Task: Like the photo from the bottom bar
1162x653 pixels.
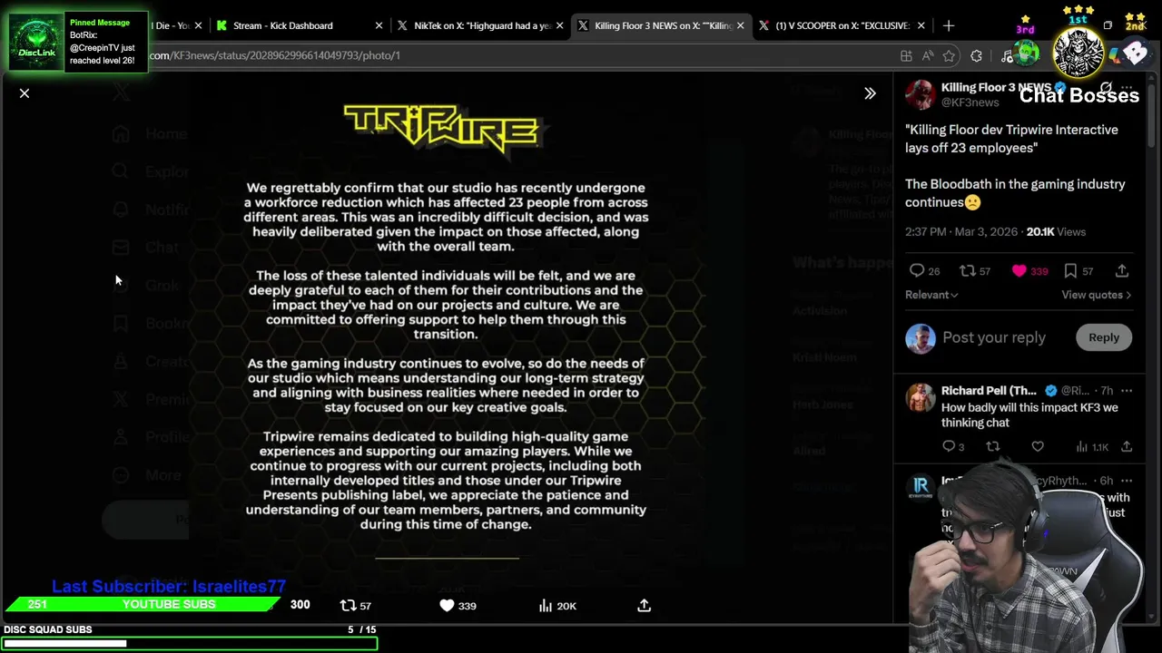Action: pyautogui.click(x=458, y=606)
